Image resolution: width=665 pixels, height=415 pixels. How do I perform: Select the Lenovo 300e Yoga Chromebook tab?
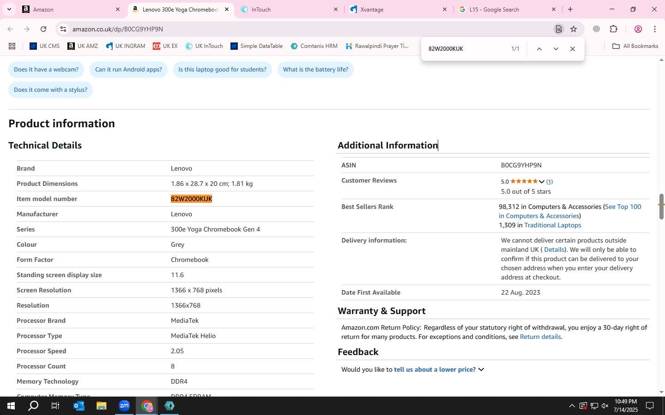tap(180, 9)
